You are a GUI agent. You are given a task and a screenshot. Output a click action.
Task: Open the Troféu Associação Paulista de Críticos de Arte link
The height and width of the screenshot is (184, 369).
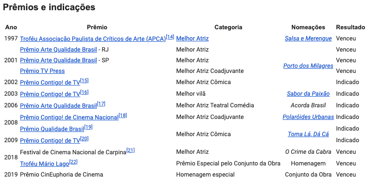pyautogui.click(x=93, y=39)
